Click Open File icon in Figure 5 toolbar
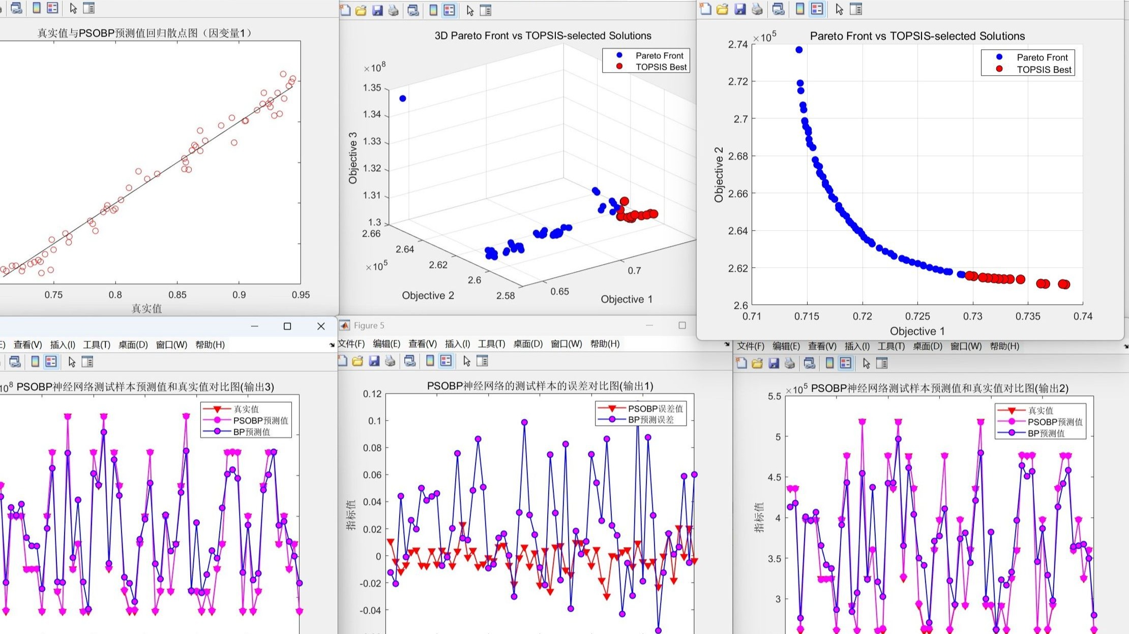Screen dimensions: 1129x634 [x=358, y=361]
